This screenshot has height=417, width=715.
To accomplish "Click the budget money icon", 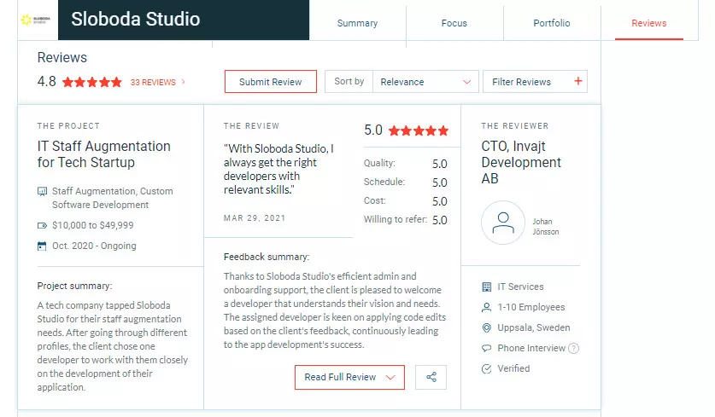I will click(42, 225).
